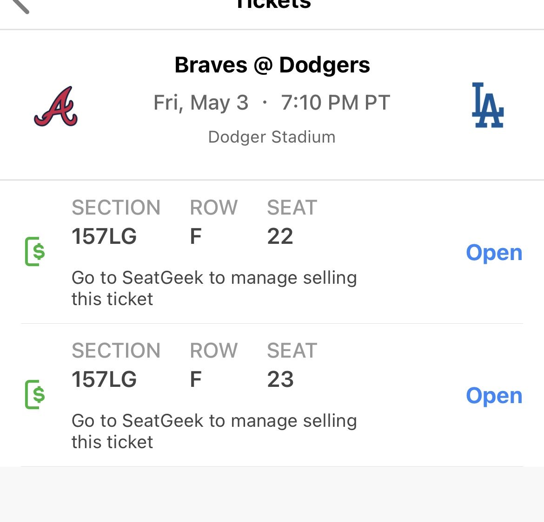Click the Atlanta Braves team logo
Screen dimensions: 544x522
click(56, 106)
